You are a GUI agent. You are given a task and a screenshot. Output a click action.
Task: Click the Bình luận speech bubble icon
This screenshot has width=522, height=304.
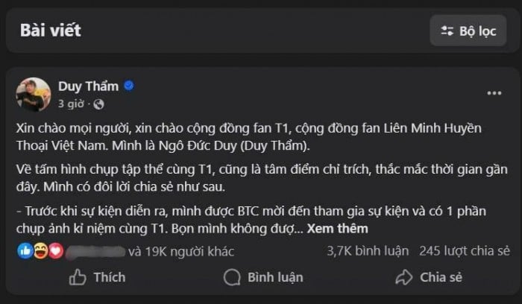tap(232, 277)
